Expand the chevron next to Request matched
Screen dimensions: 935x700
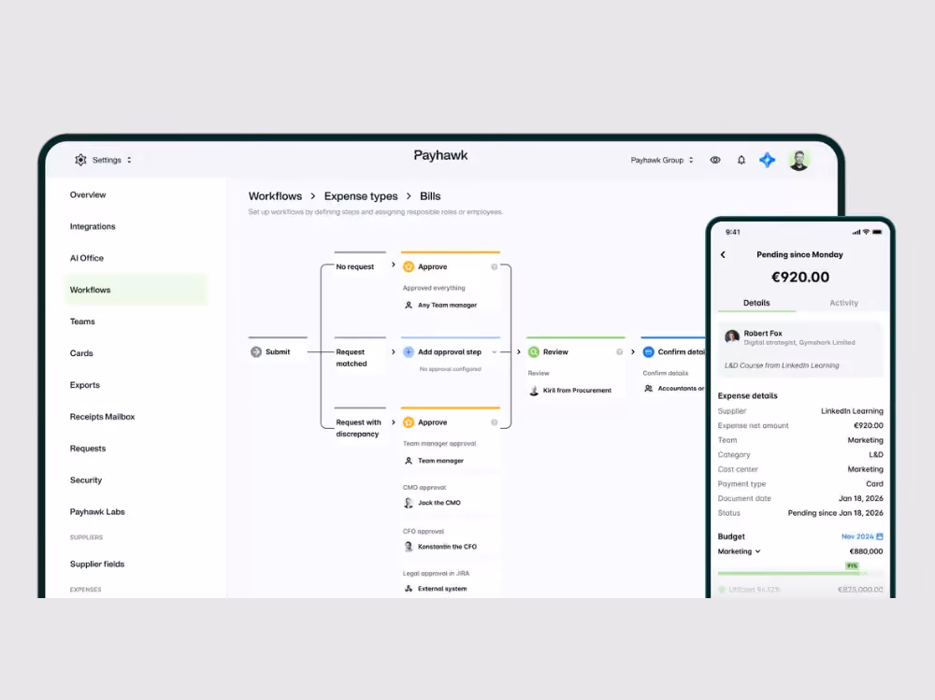pyautogui.click(x=393, y=351)
